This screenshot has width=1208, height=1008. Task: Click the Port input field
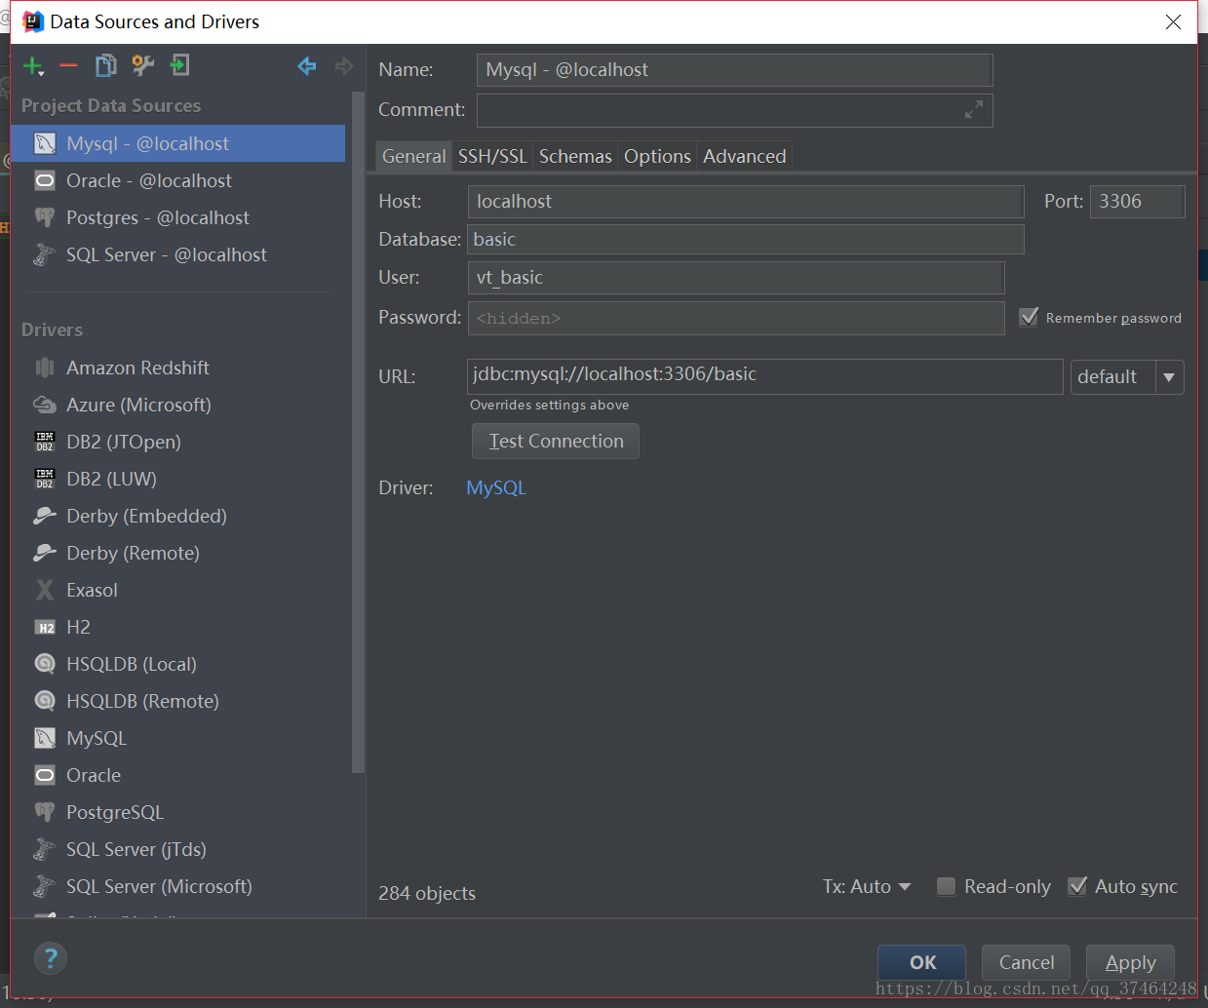pos(1137,202)
